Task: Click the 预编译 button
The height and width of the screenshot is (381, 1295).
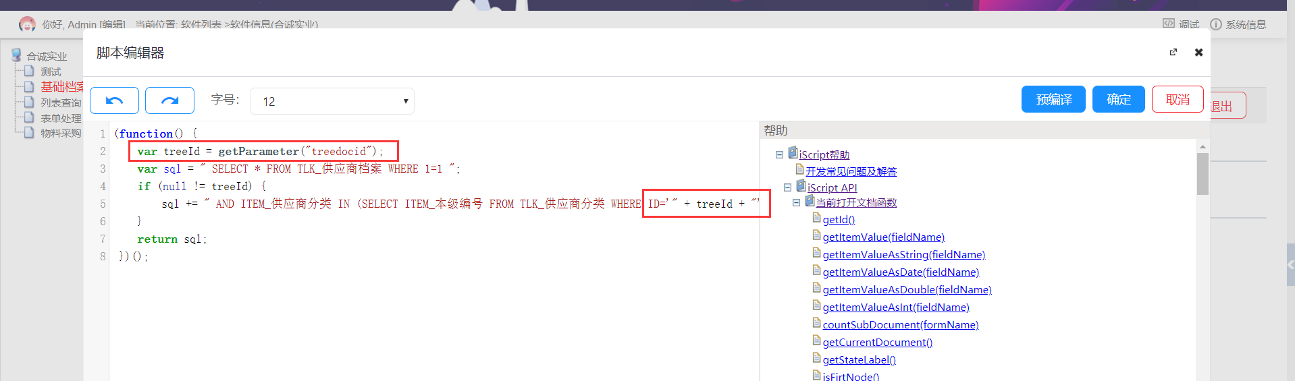Action: click(1053, 99)
